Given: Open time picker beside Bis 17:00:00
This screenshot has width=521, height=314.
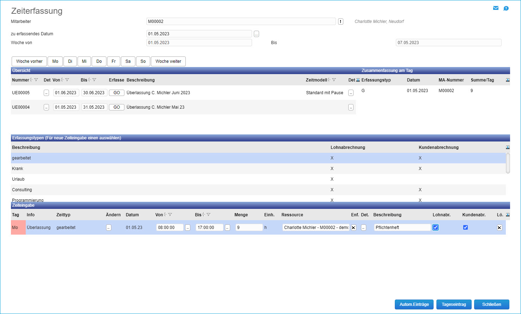Looking at the screenshot, I should [227, 228].
